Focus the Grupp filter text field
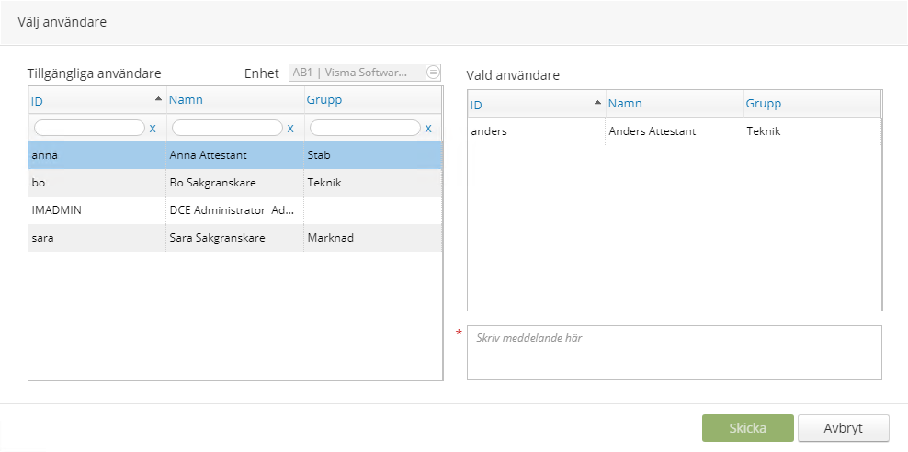Image resolution: width=908 pixels, height=452 pixels. [365, 128]
